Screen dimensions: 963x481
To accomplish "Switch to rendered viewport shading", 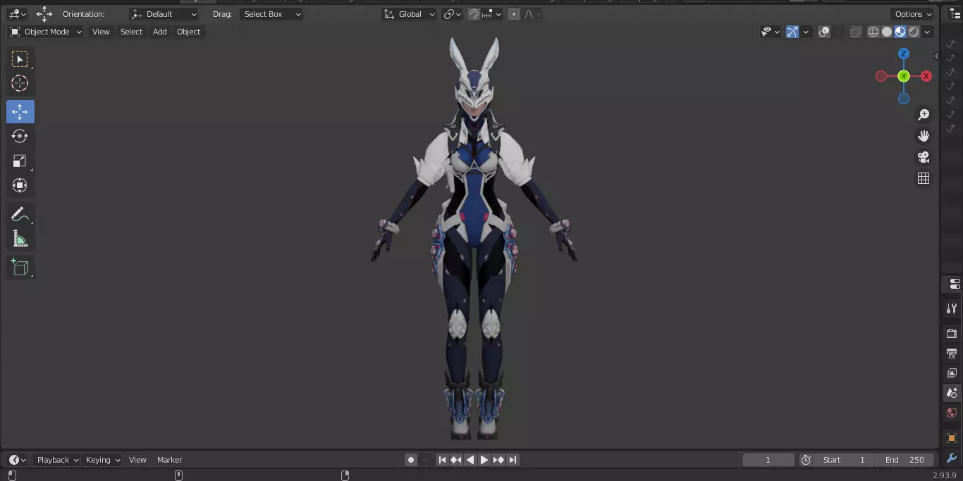I will click(914, 32).
